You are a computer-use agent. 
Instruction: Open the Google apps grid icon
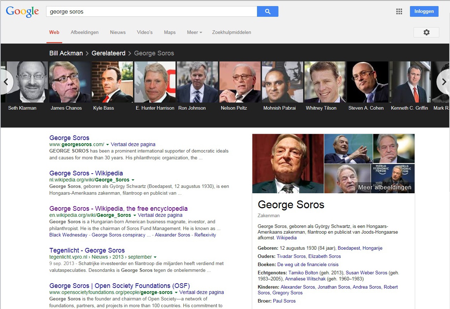(x=399, y=11)
